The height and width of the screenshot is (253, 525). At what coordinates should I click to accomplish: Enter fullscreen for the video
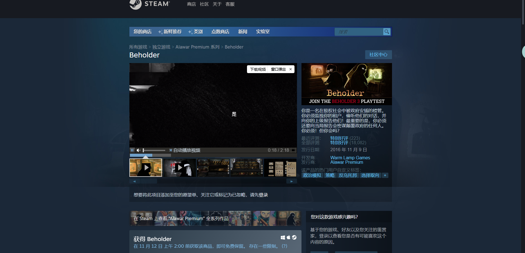coord(293,150)
